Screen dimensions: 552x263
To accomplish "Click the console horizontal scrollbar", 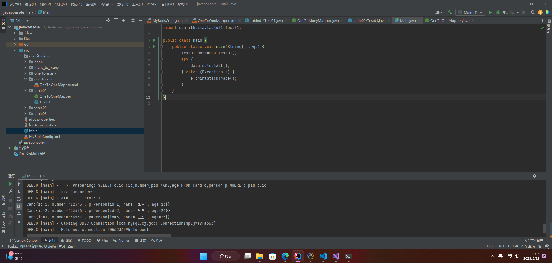I will 99,235.
